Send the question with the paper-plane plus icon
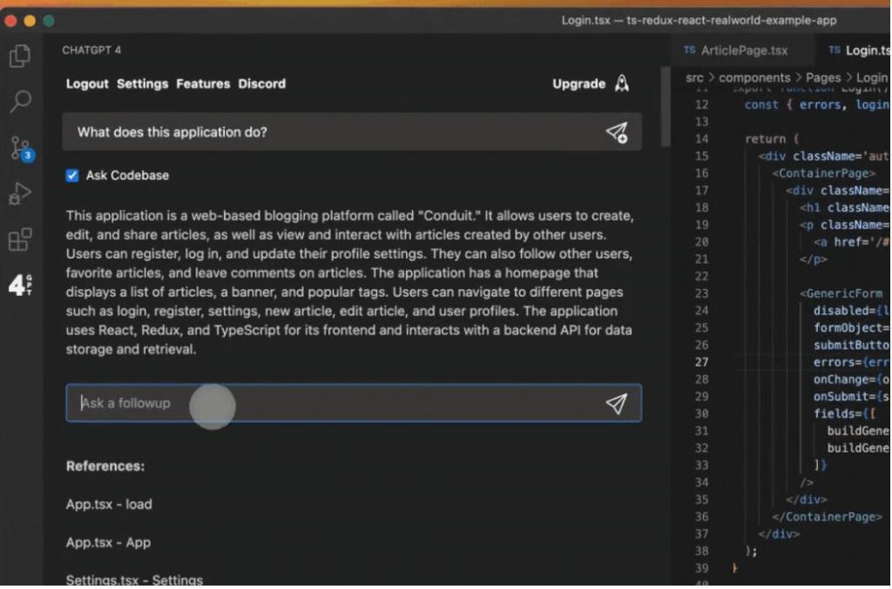The height and width of the screenshot is (589, 892). pyautogui.click(x=617, y=132)
